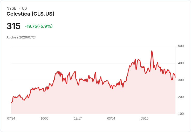Click the highest peak of the price line
Viewport: 191px width, 132px height.
pyautogui.click(x=152, y=51)
